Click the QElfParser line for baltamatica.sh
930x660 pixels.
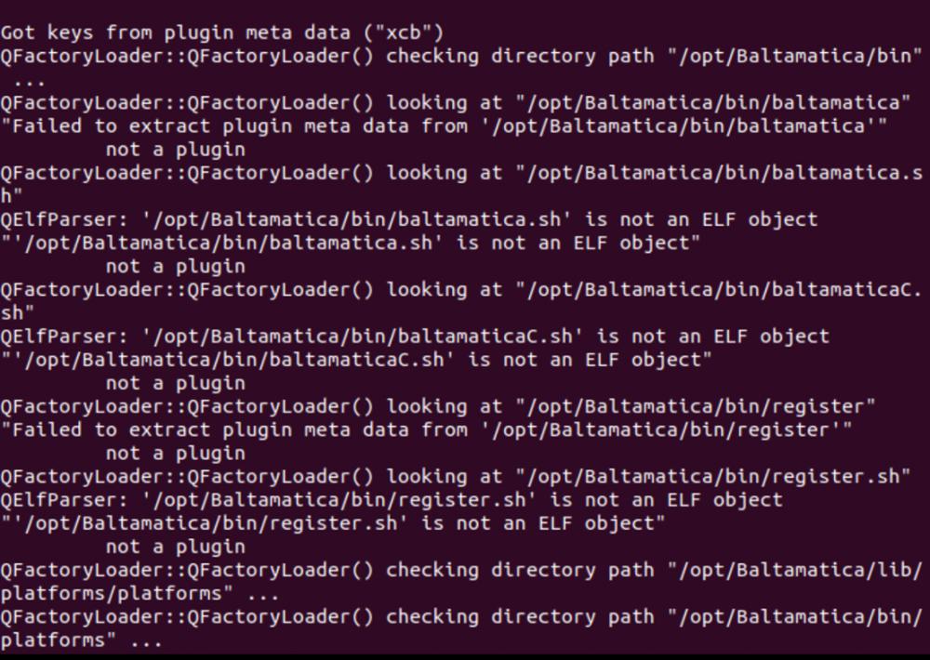pos(409,219)
